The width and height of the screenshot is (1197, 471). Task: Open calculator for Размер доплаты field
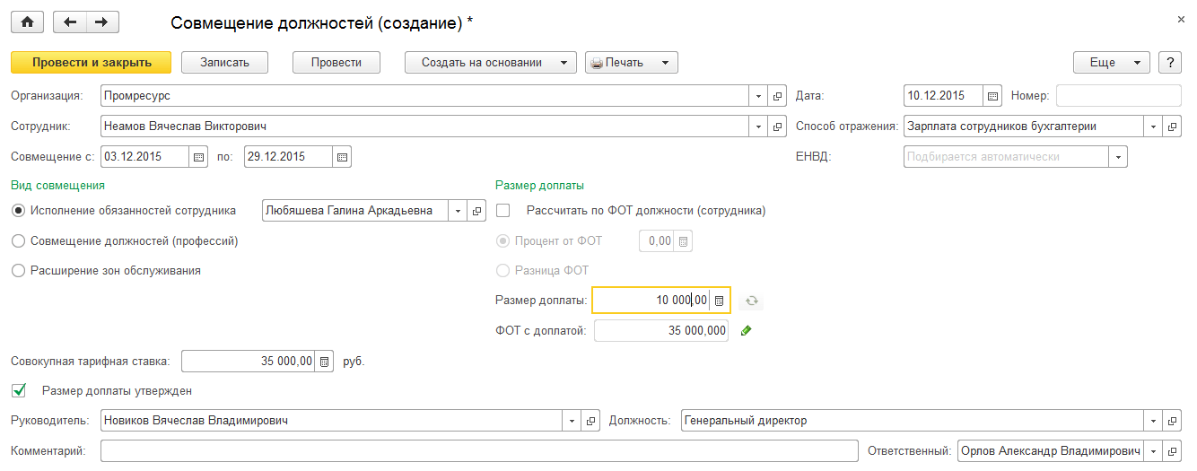720,301
